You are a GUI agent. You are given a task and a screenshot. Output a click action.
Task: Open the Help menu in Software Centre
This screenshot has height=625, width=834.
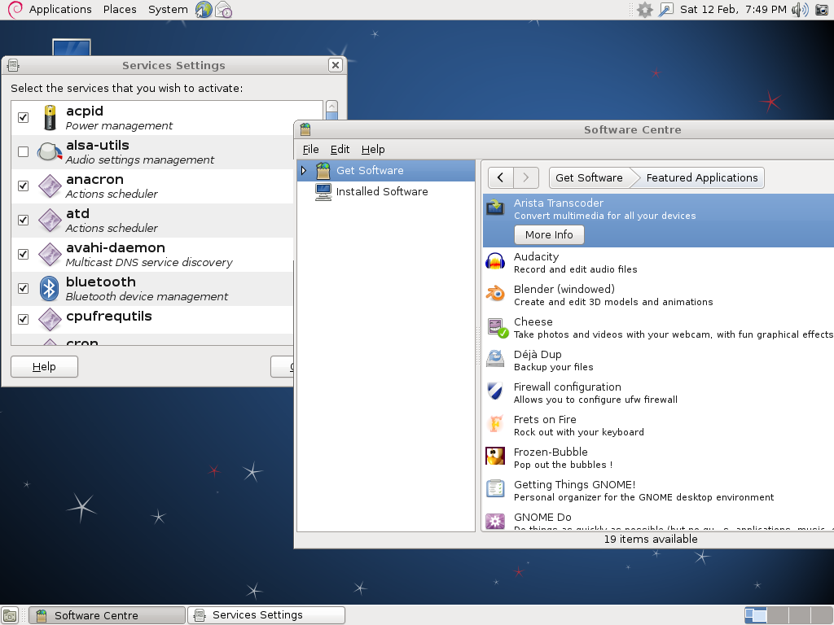(x=373, y=150)
